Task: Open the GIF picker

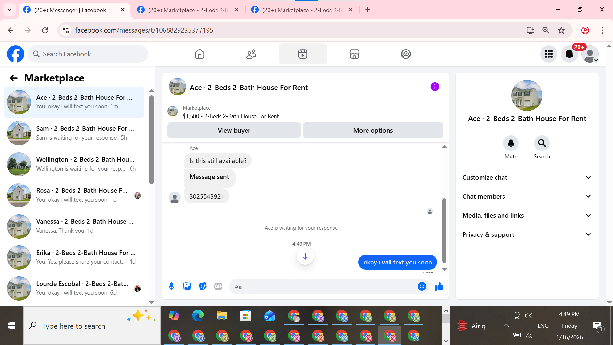Action: pos(218,287)
